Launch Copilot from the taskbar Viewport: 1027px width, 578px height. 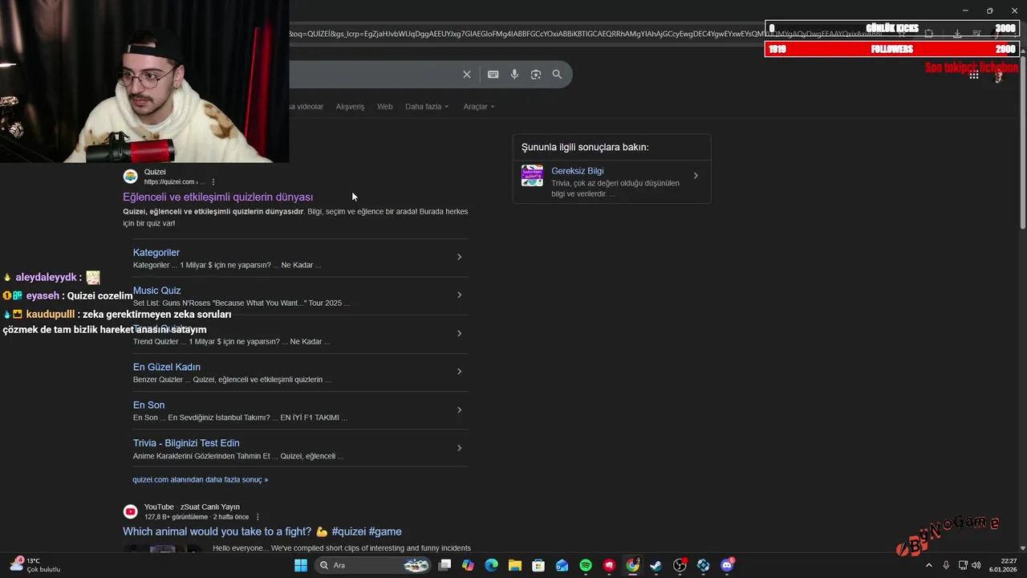pos(469,565)
